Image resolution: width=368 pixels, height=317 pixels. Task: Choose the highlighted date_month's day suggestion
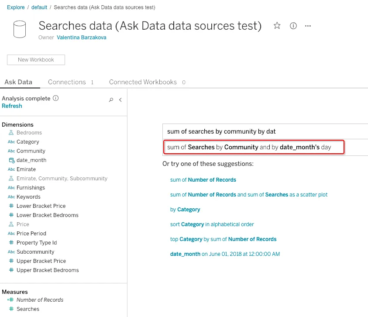pos(254,147)
